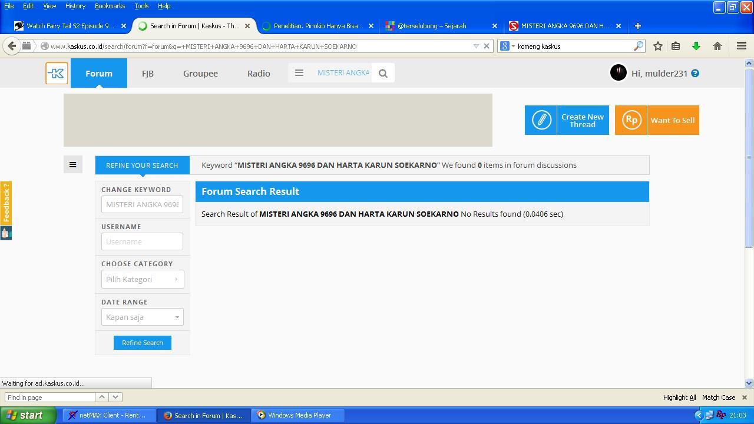Click the Want To Sell button label
Image resolution: width=754 pixels, height=424 pixels.
coord(672,120)
